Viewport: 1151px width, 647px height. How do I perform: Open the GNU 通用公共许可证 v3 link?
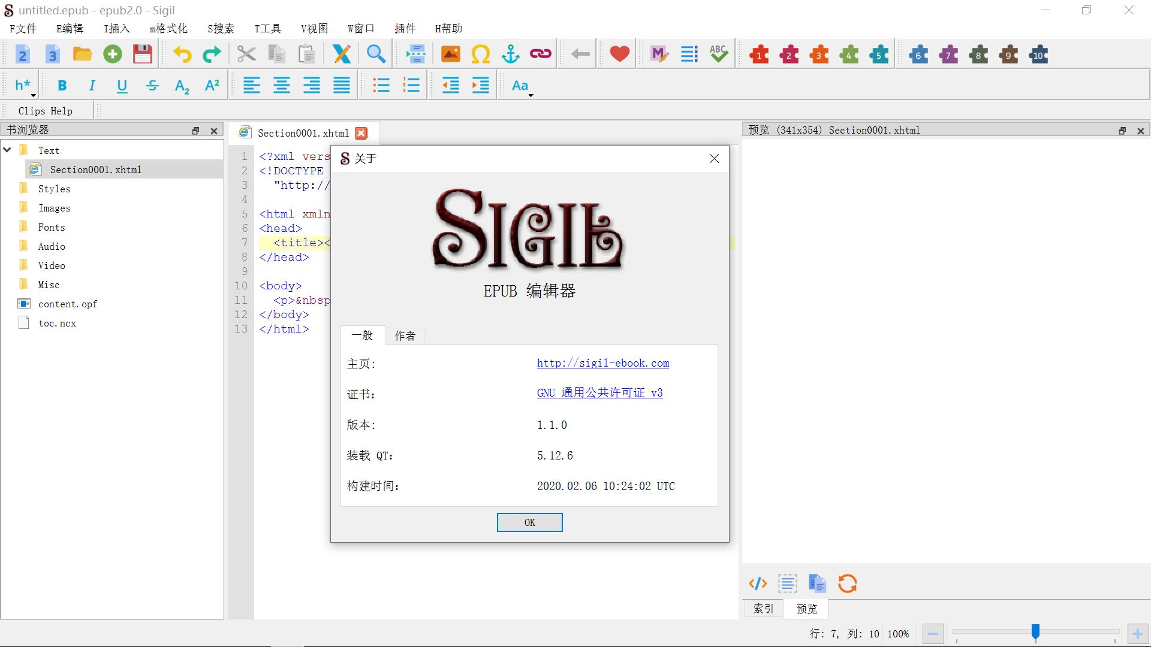click(599, 393)
